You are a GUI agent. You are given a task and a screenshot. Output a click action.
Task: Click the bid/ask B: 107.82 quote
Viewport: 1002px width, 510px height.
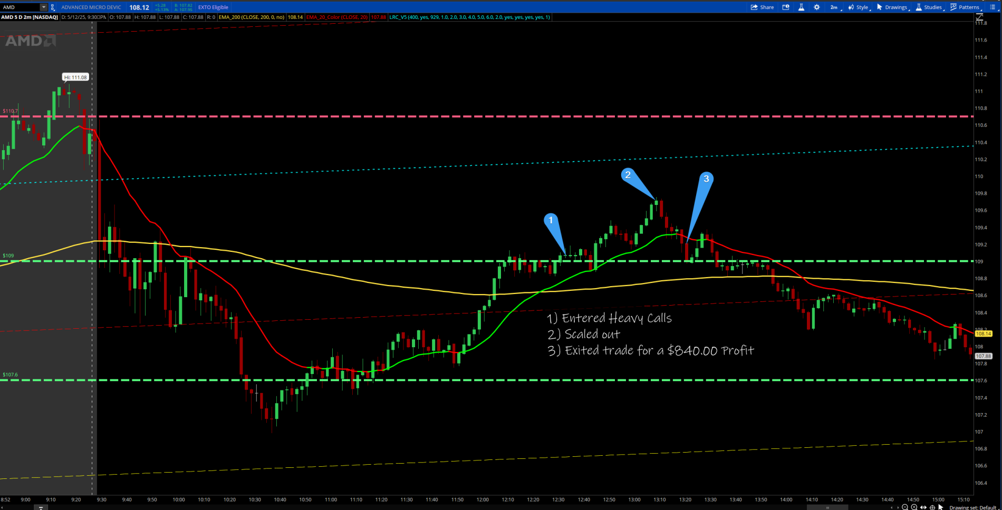click(x=183, y=5)
